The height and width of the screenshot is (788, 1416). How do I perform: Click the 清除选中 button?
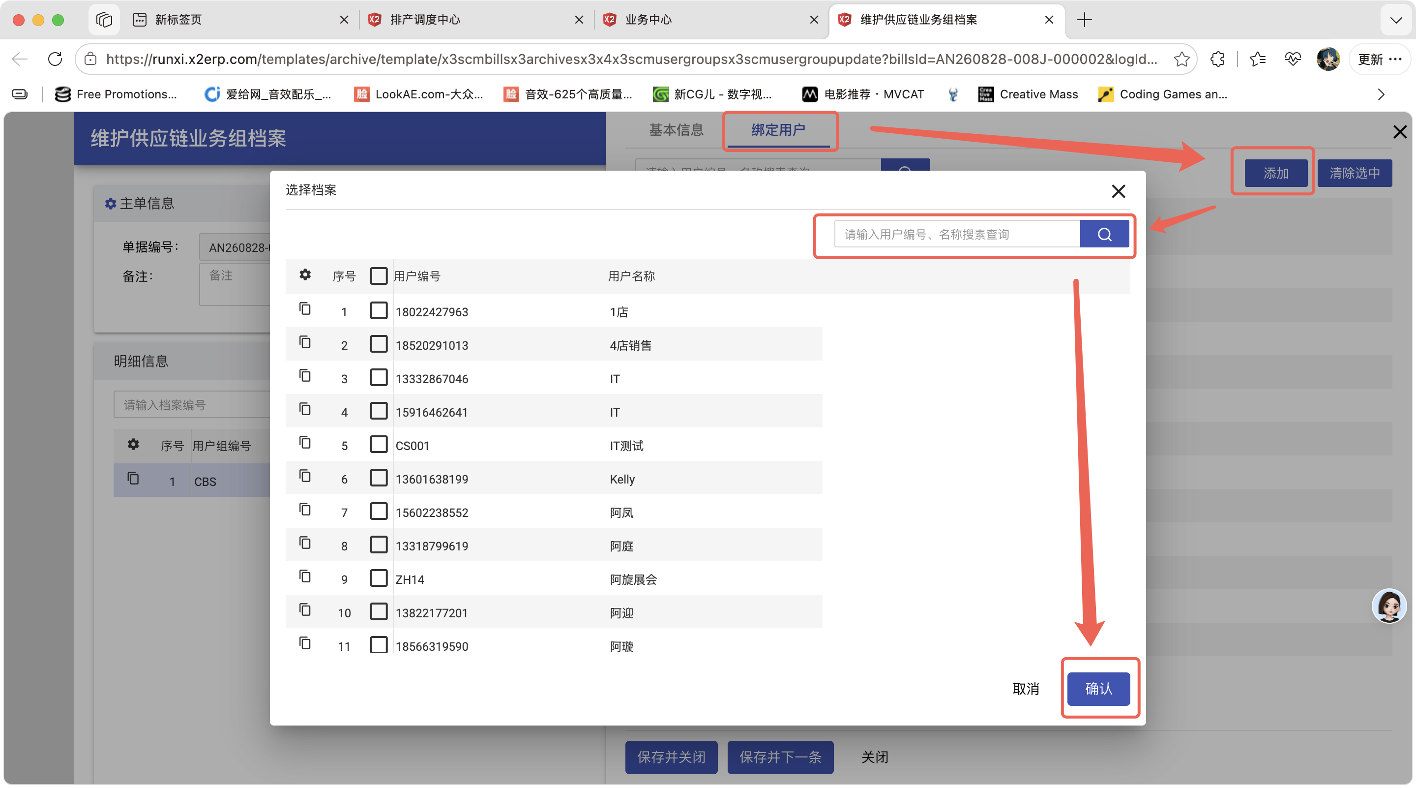[1355, 173]
